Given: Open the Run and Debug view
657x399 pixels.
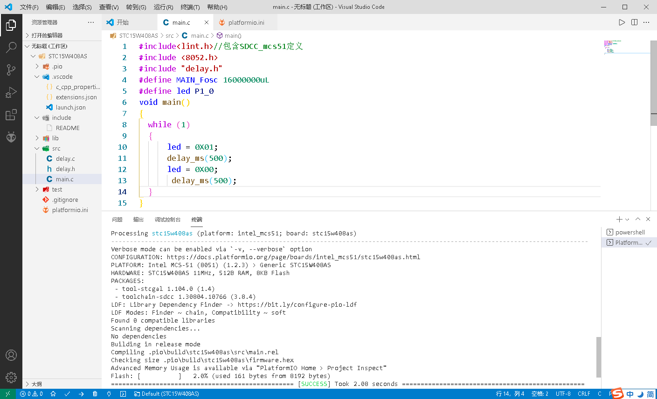Looking at the screenshot, I should (11, 92).
